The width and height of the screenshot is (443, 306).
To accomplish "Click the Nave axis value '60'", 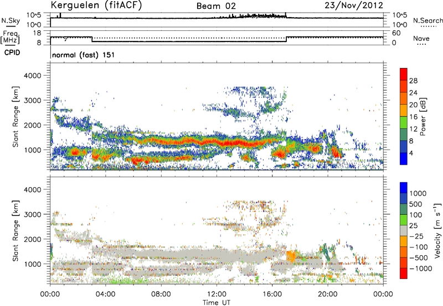I will [x=396, y=33].
